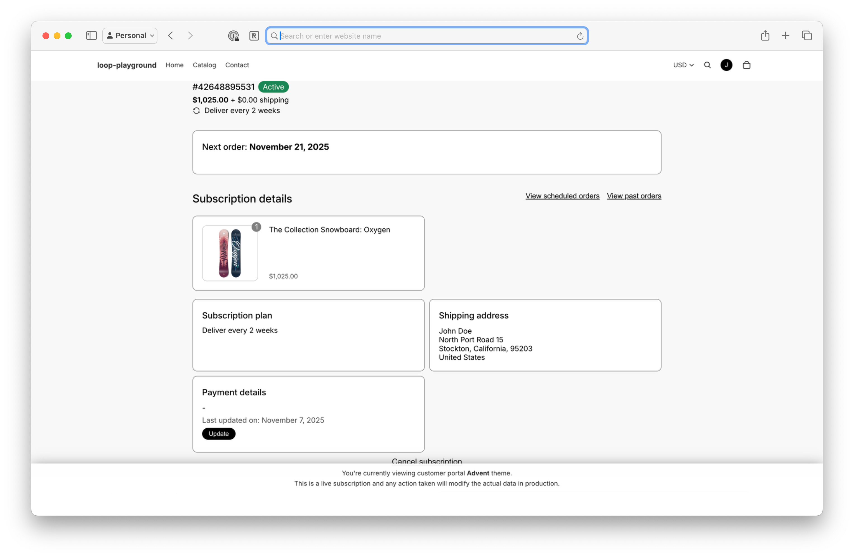This screenshot has width=854, height=557.
Task: Open the Catalog menu item
Action: (204, 65)
